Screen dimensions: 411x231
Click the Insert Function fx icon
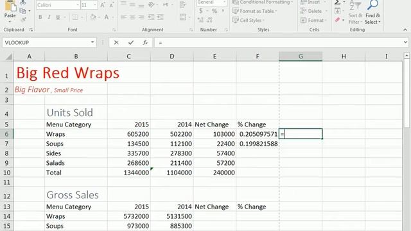[x=145, y=42]
